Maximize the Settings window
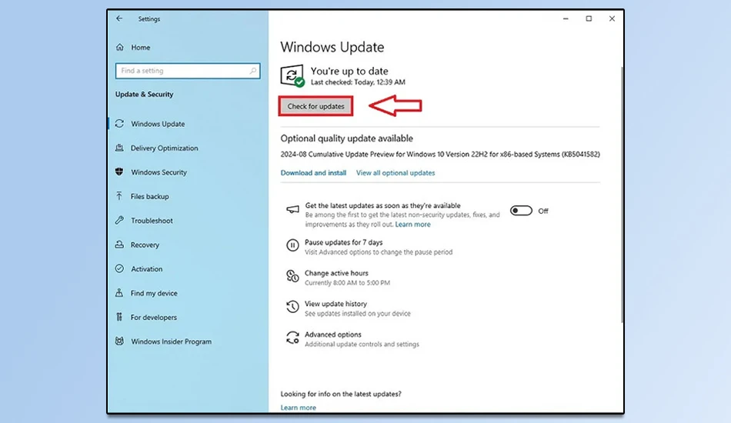The height and width of the screenshot is (423, 731). pyautogui.click(x=589, y=18)
